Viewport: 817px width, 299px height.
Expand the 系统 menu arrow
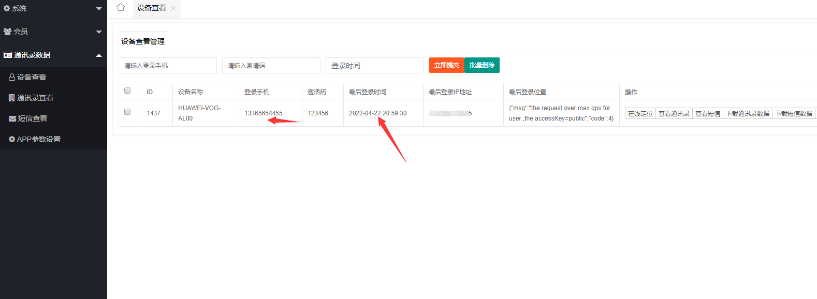[x=99, y=9]
